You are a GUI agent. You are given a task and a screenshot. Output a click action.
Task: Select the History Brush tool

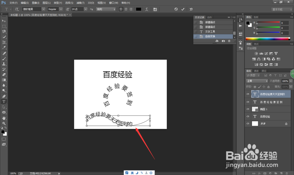pos(4,69)
